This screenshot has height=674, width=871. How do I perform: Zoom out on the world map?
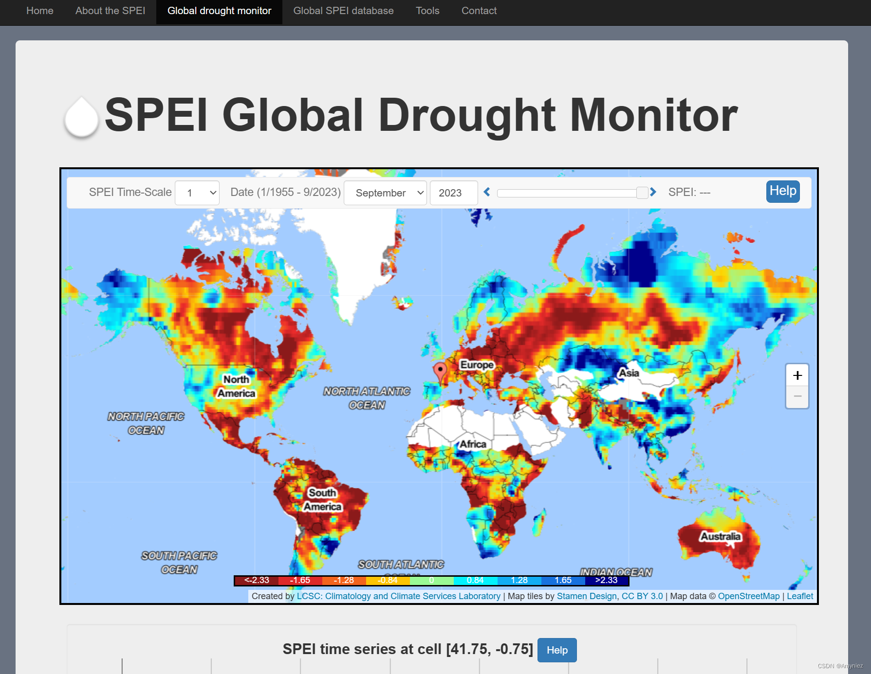[797, 397]
